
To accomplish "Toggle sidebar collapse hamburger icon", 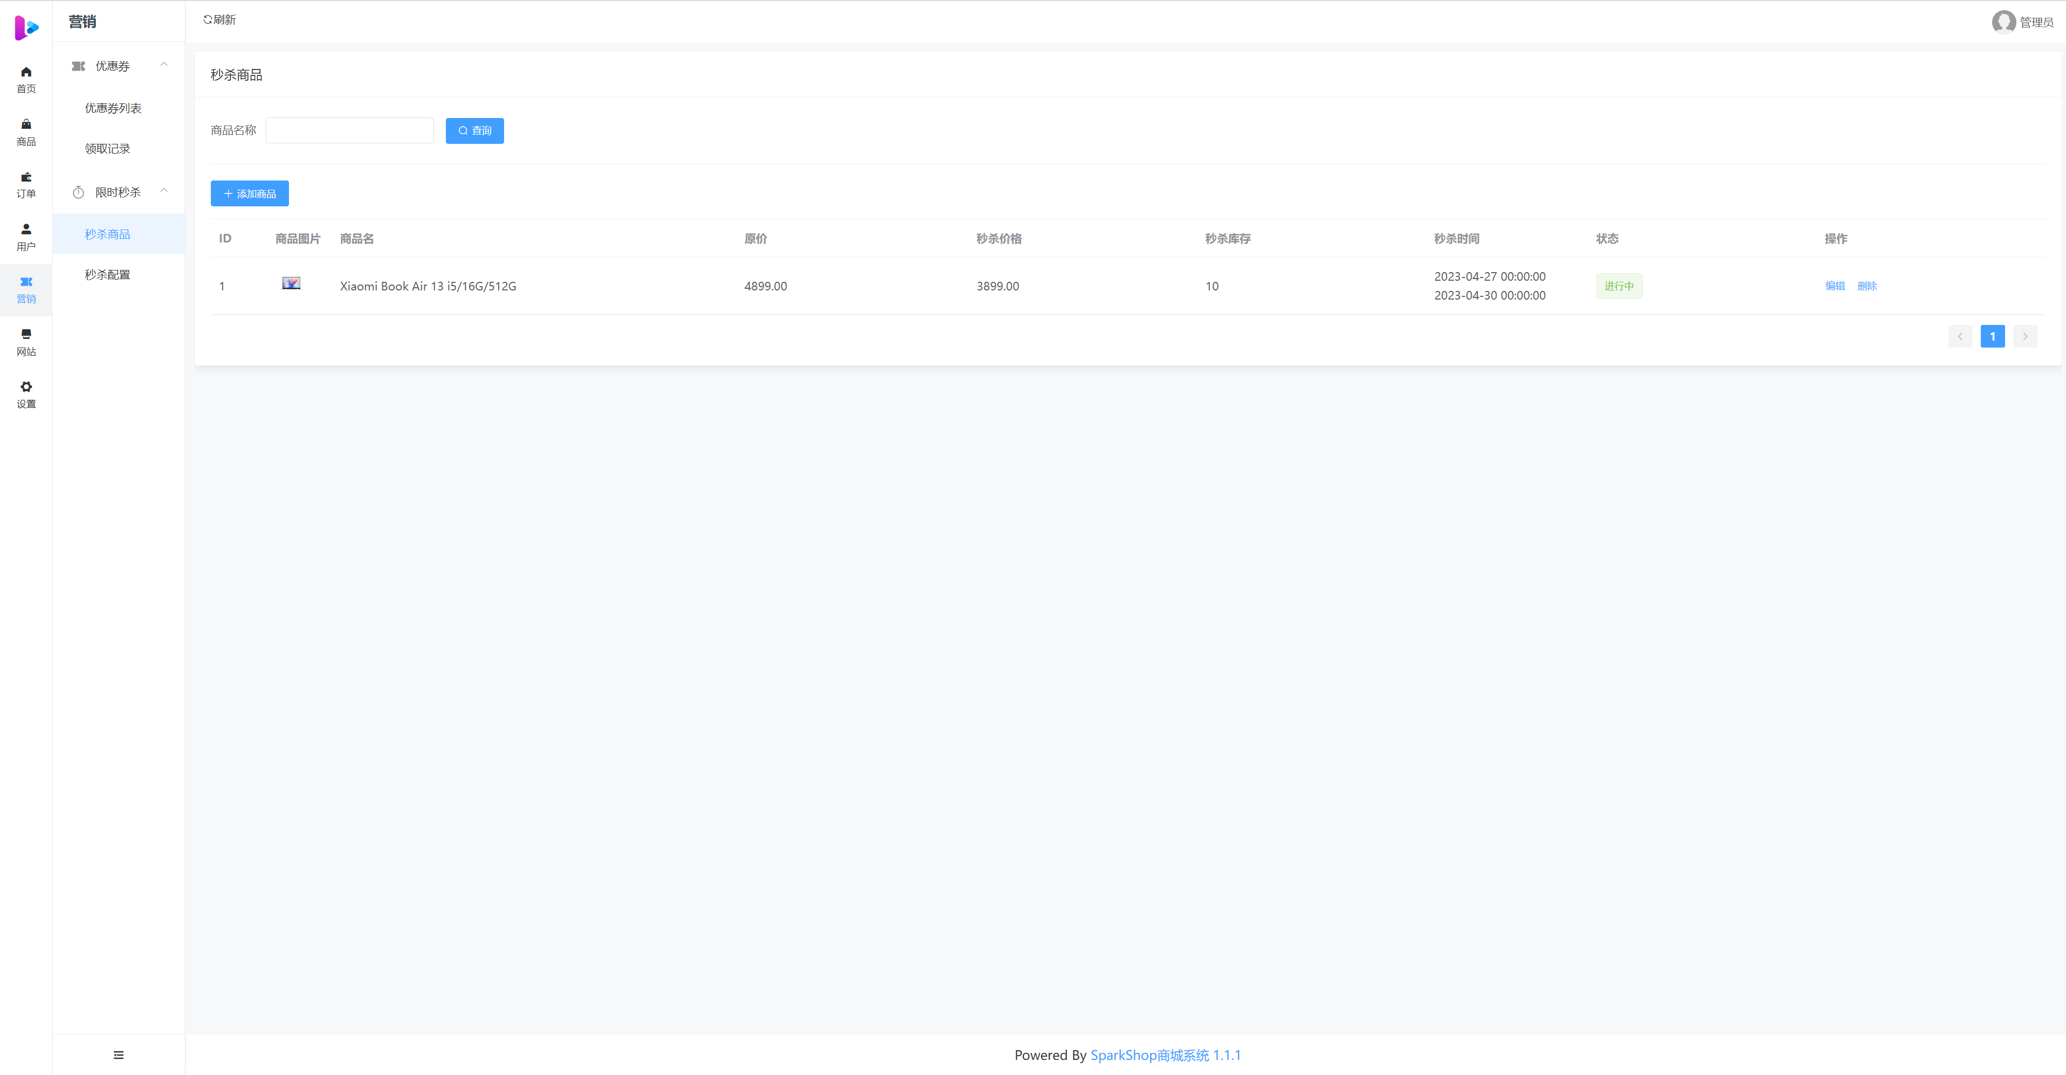I will 119,1055.
